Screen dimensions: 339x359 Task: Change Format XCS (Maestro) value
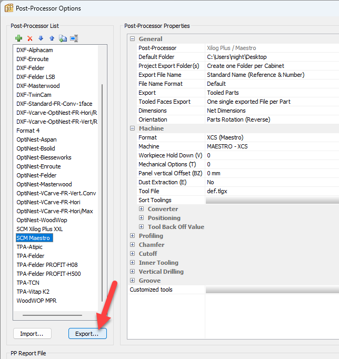[x=272, y=137]
